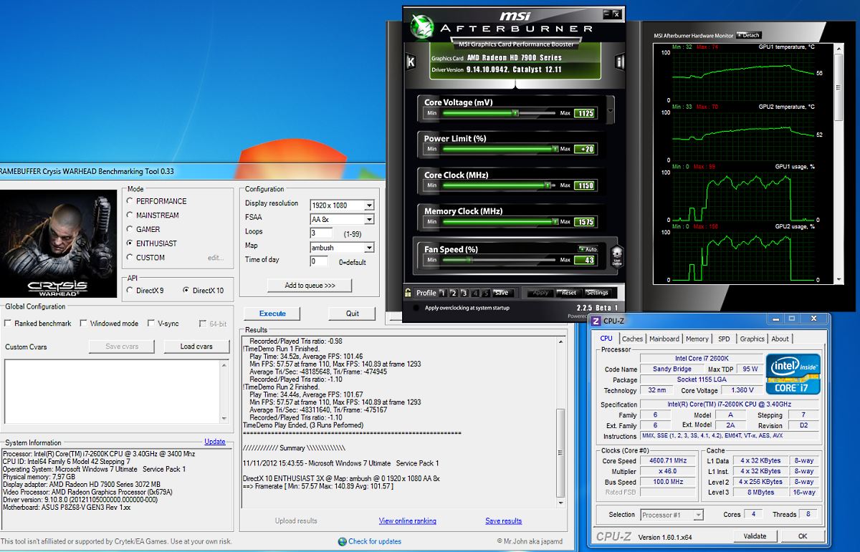Select Afterburner profile slot 3
Image resolution: width=860 pixels, height=552 pixels.
[464, 293]
